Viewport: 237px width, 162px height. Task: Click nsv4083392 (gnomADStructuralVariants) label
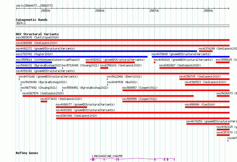[85, 110]
